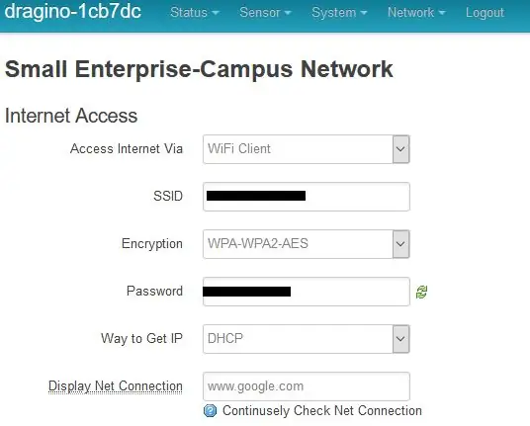Select the WiFi Client combo box

307,149
